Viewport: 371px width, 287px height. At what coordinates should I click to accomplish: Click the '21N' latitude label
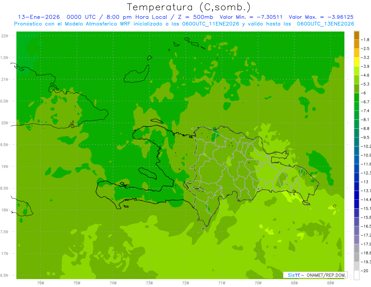(x=5, y=80)
